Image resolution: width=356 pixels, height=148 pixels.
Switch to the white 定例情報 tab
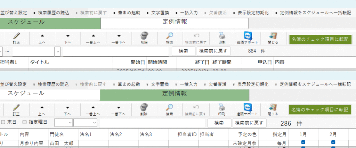175,22
